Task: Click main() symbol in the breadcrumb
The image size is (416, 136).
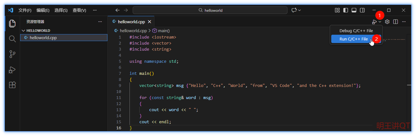Action: click(x=164, y=31)
